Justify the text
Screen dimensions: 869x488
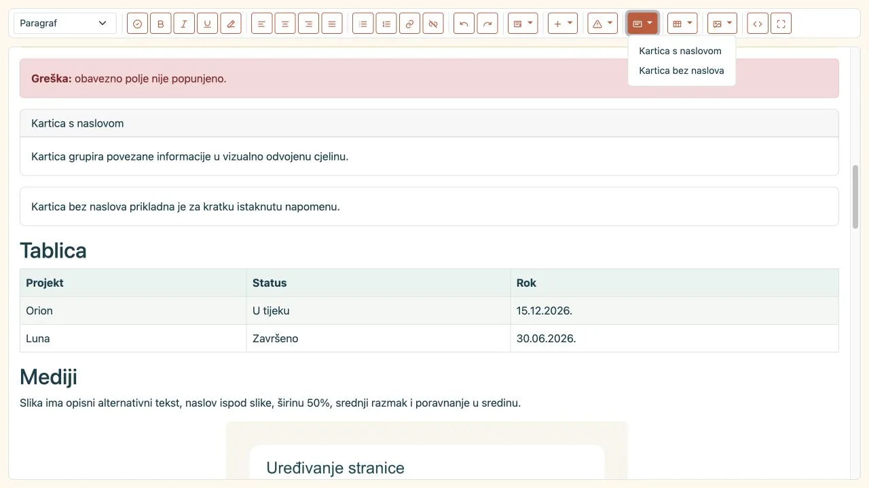332,24
